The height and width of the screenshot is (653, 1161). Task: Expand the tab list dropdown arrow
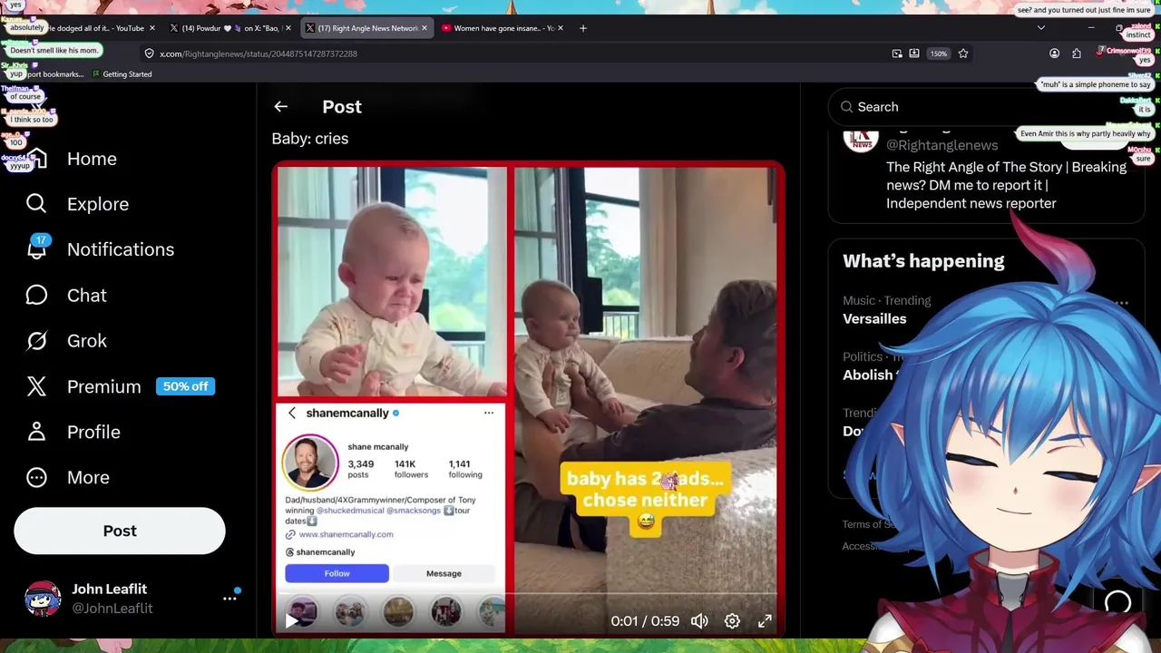point(1040,28)
